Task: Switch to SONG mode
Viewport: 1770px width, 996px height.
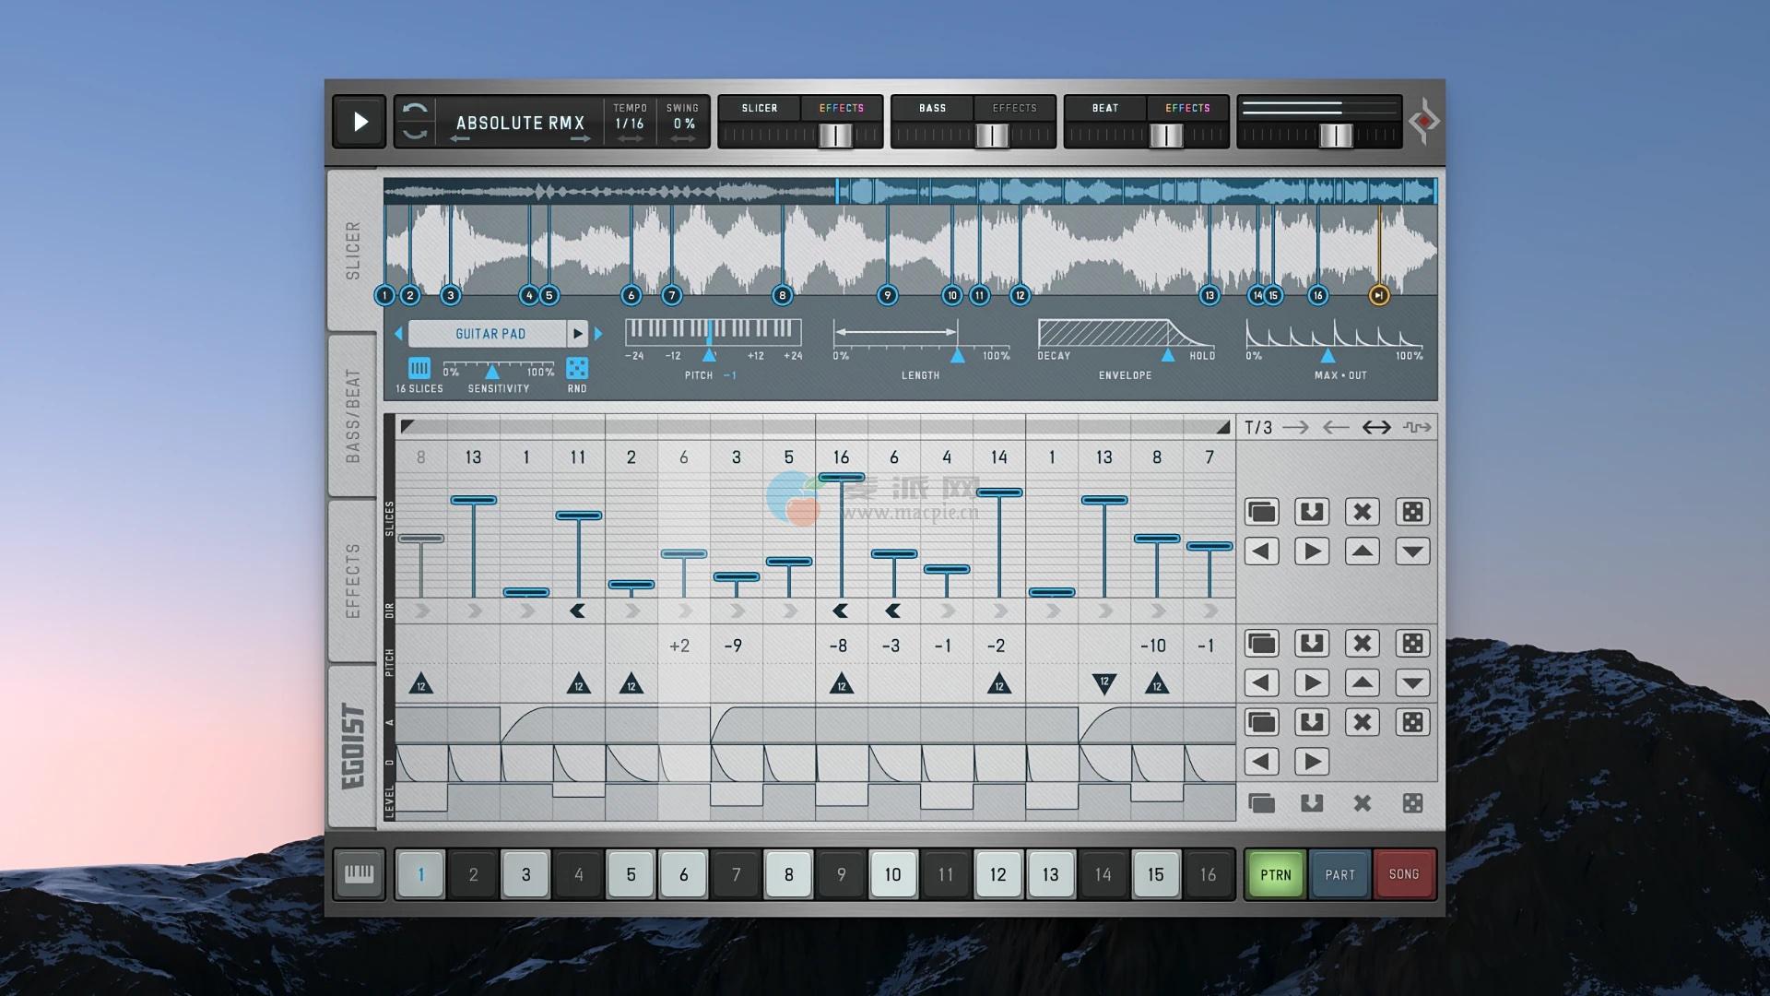Action: coord(1403,873)
